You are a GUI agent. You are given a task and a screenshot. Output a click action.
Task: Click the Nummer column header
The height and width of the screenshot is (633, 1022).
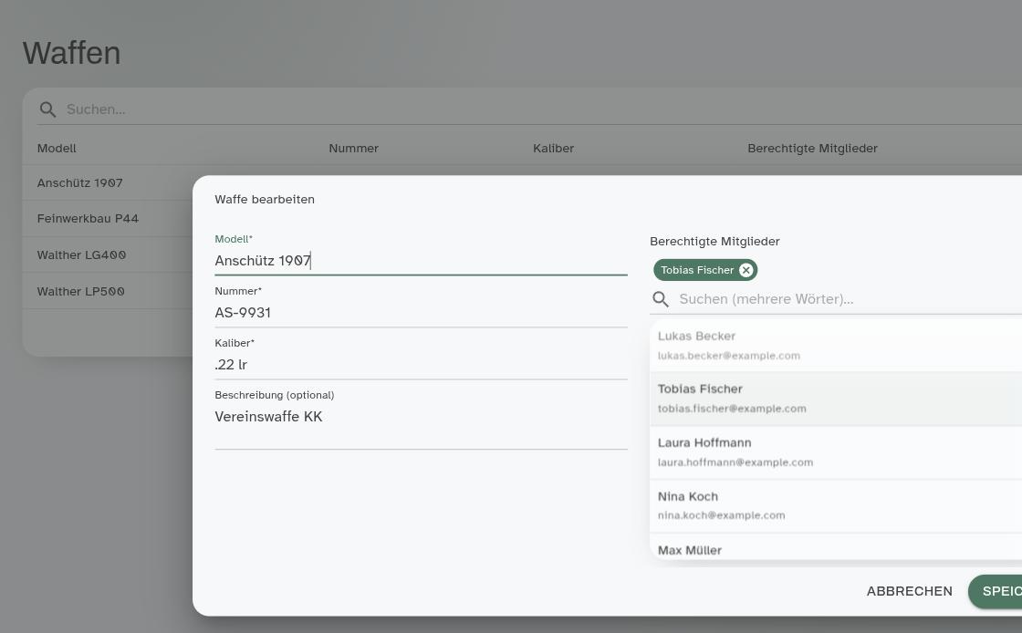coord(353,149)
